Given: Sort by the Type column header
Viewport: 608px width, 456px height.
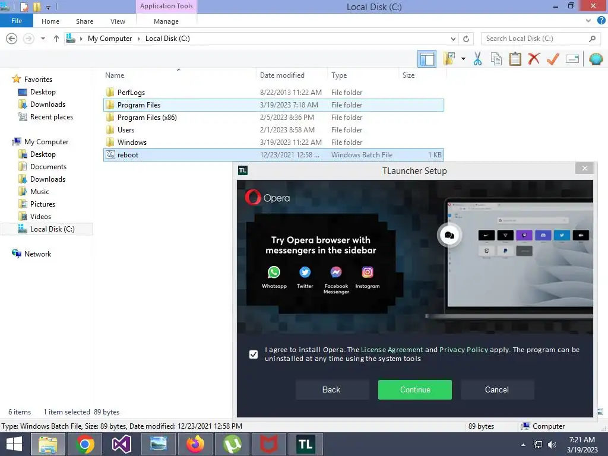Looking at the screenshot, I should click(x=363, y=75).
